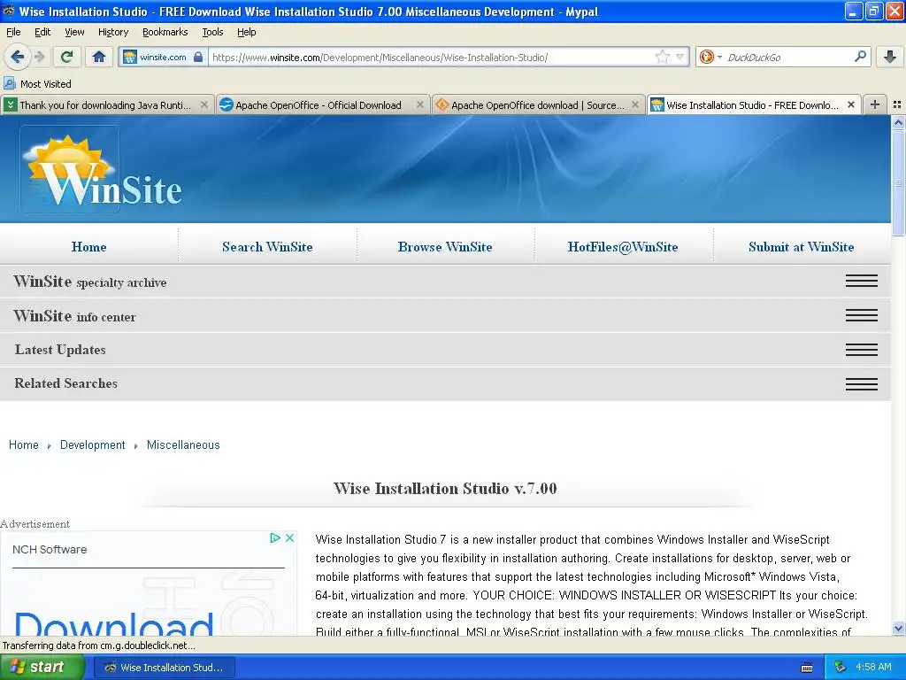The image size is (906, 680).
Task: Click the 4:58 AM clock
Action: point(873,667)
